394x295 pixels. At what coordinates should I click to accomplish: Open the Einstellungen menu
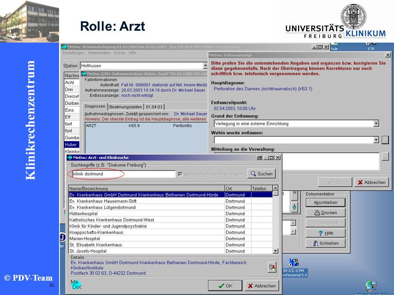pyautogui.click(x=73, y=53)
